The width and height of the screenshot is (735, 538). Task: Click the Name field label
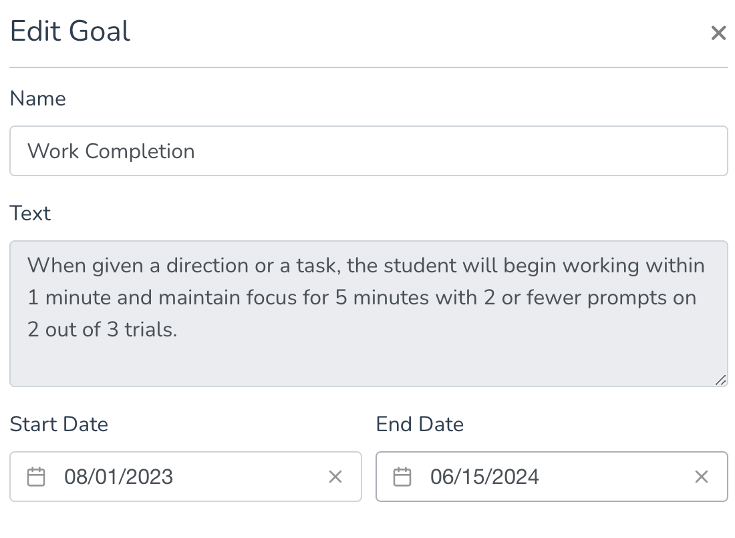tap(38, 99)
